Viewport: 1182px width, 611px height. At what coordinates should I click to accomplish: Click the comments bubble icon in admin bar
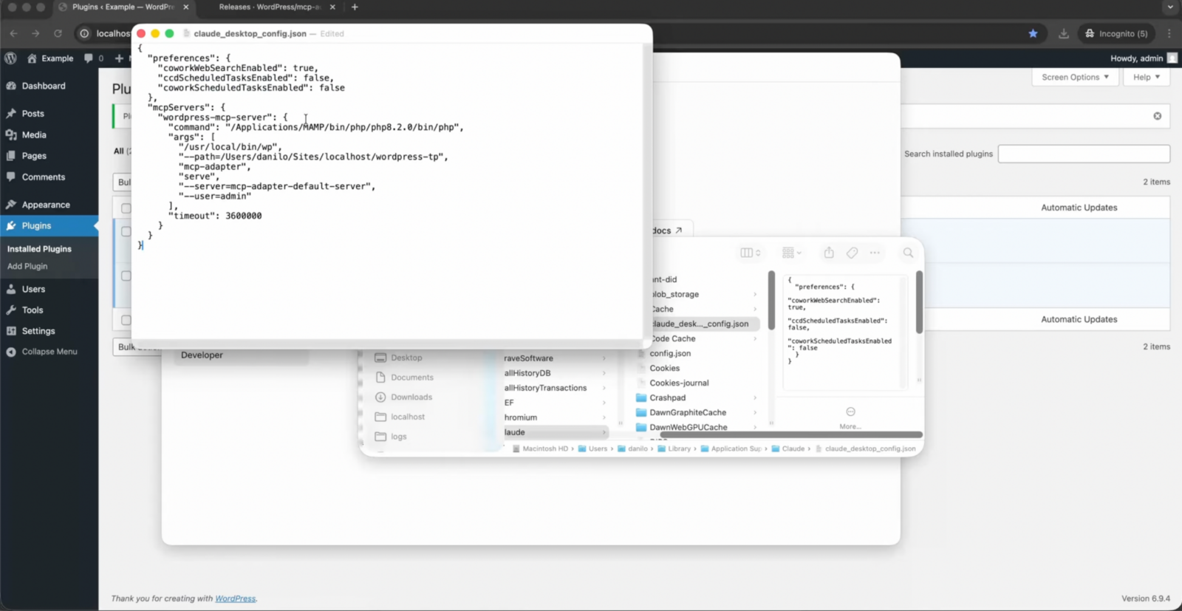click(x=89, y=58)
